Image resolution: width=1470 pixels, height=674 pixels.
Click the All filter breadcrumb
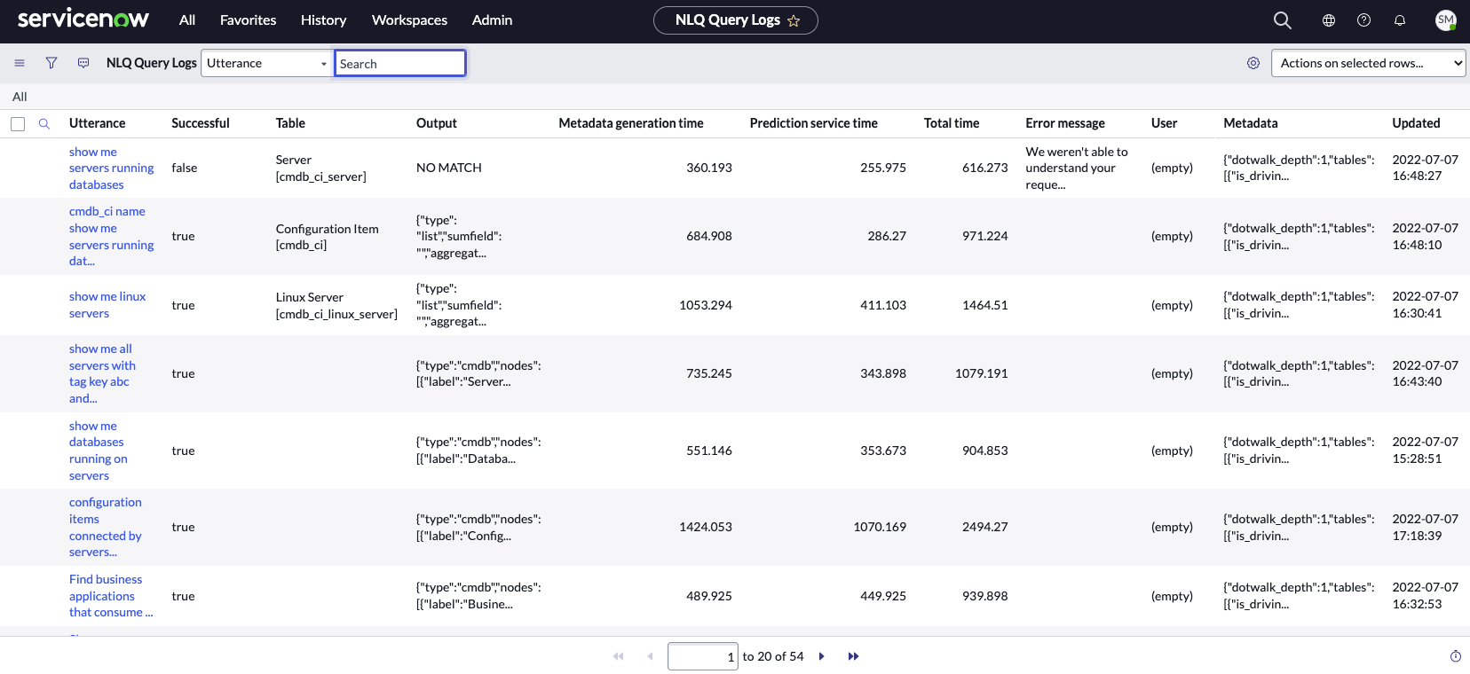click(20, 97)
